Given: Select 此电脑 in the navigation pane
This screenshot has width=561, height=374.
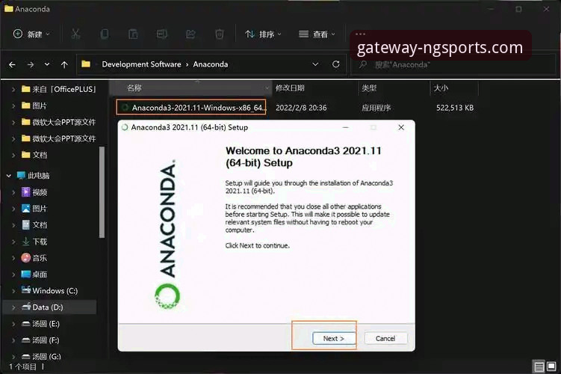Looking at the screenshot, I should coord(34,176).
